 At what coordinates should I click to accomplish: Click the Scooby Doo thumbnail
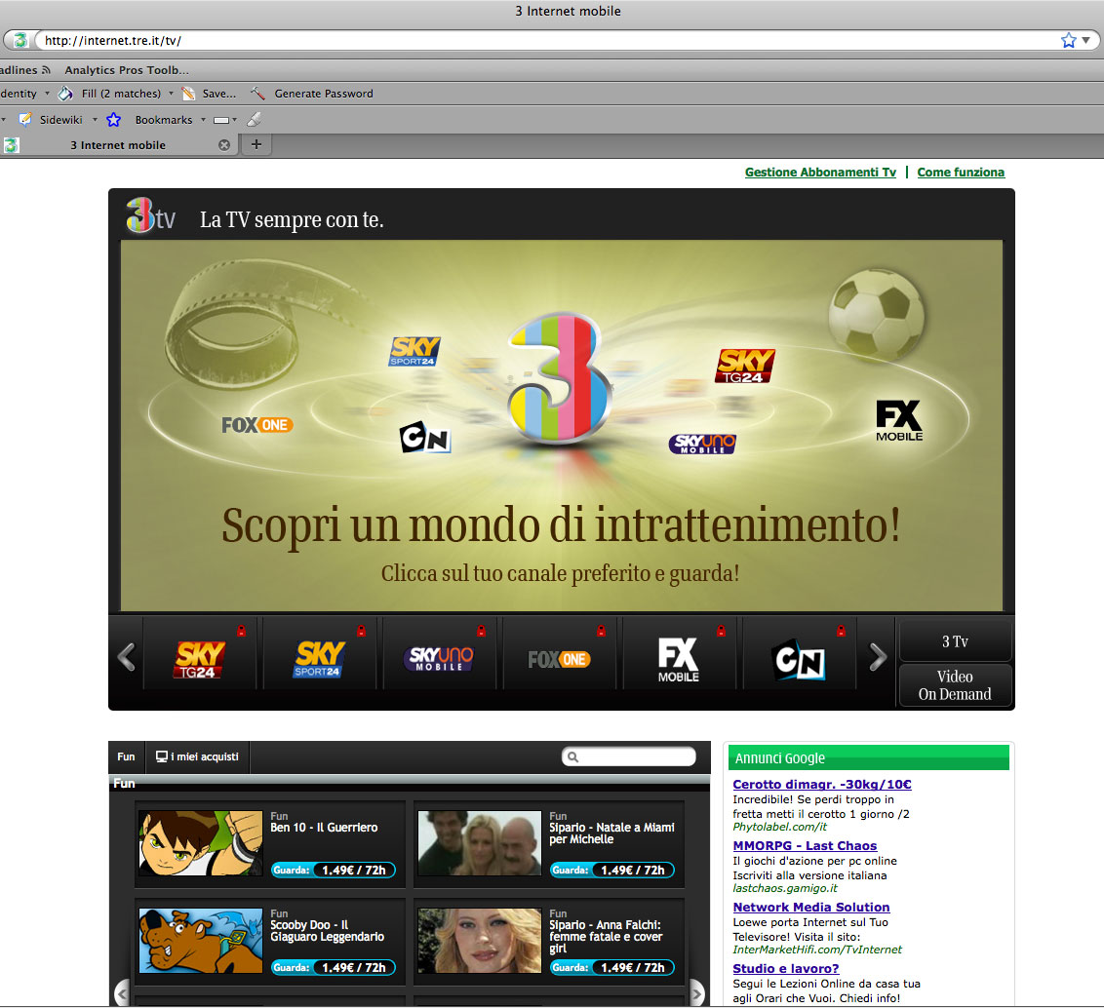click(201, 941)
